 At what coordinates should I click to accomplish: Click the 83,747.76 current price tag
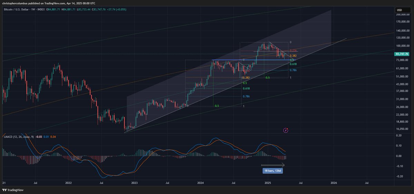pyautogui.click(x=402, y=54)
